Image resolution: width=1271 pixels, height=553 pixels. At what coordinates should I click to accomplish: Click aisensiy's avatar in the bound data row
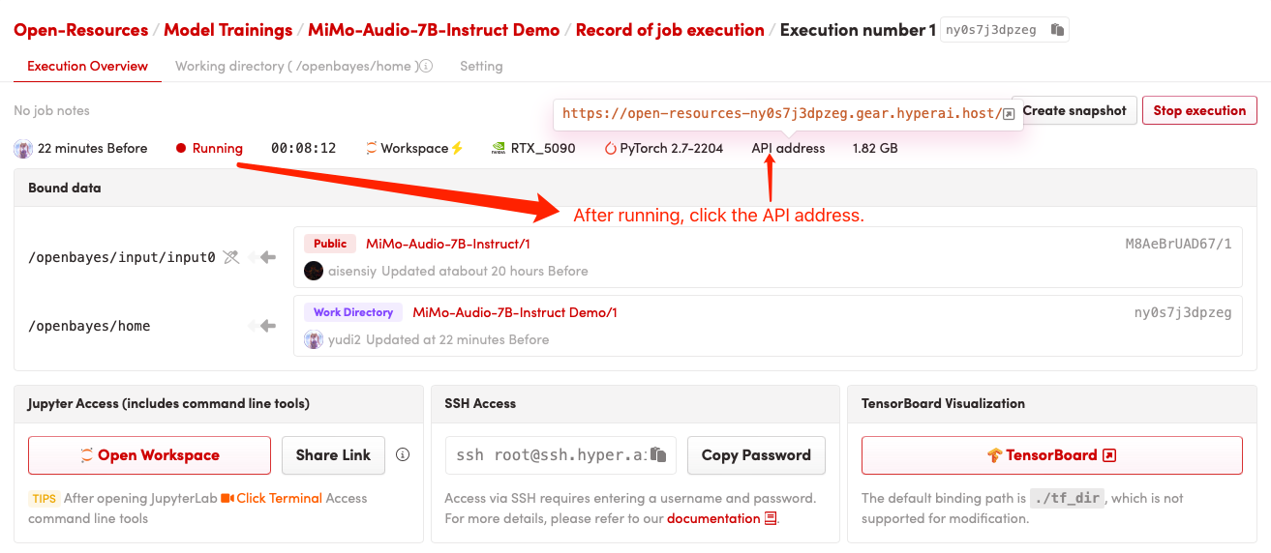(x=314, y=271)
